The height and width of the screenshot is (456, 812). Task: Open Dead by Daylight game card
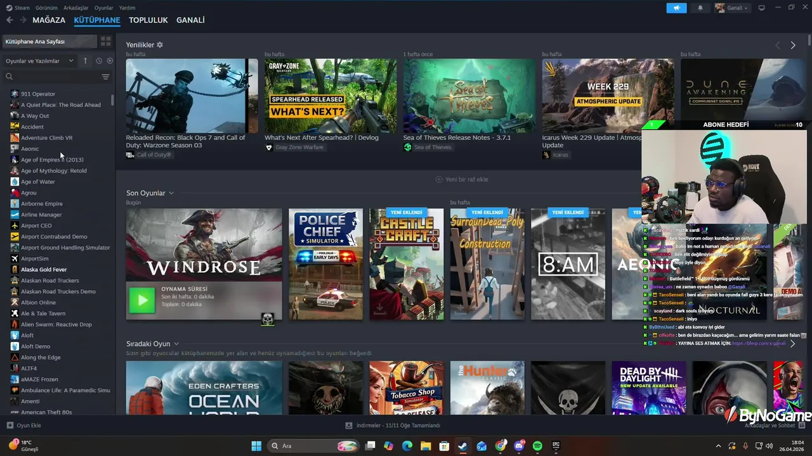[x=648, y=388]
